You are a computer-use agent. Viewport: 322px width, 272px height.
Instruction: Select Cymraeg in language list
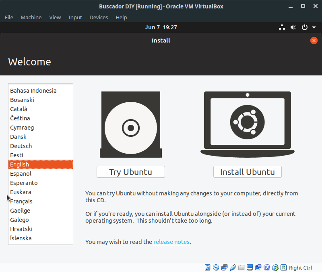(x=41, y=128)
